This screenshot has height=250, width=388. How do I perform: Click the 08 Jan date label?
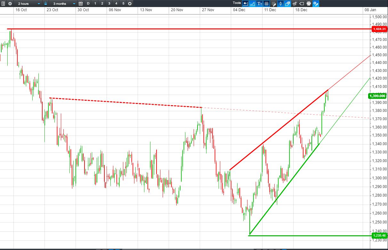[x=370, y=10]
